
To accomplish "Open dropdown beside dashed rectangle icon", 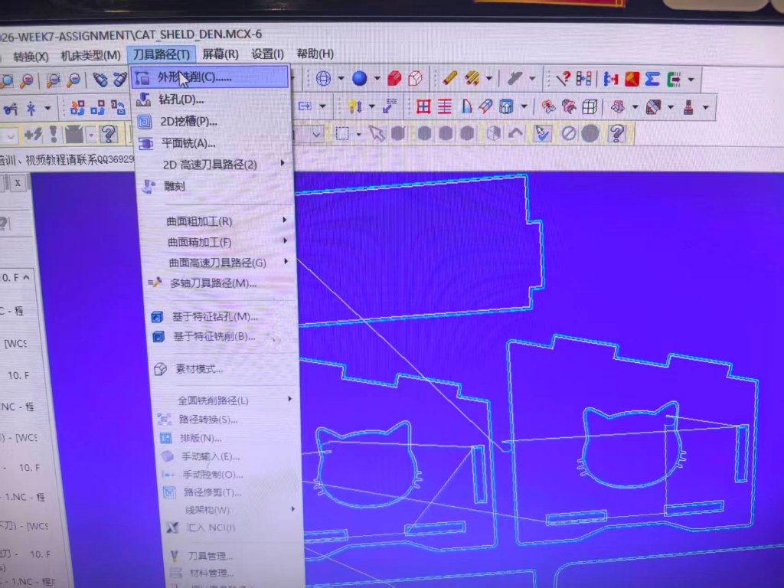I will 358,134.
